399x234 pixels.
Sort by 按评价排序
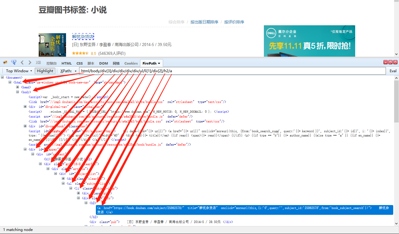coord(234,22)
